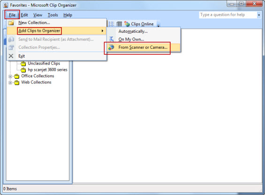Open the Edit menu
Image resolution: width=265 pixels, height=195 pixels.
tap(24, 15)
